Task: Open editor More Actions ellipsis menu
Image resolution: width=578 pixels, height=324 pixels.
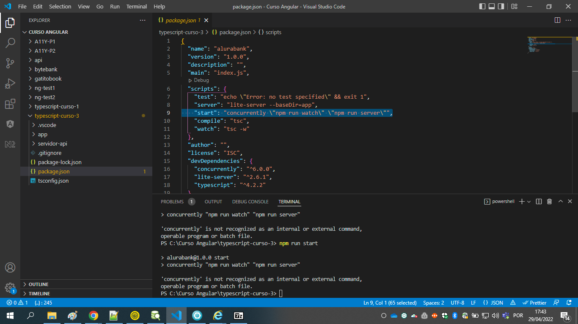Action: click(569, 20)
